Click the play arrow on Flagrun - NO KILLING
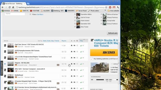The image size is (161, 90). point(5,64)
